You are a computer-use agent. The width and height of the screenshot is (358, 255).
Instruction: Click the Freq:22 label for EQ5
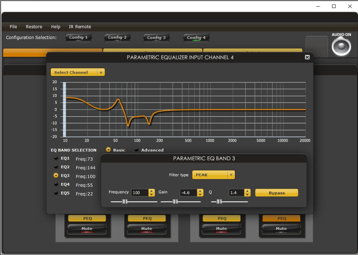(84, 194)
